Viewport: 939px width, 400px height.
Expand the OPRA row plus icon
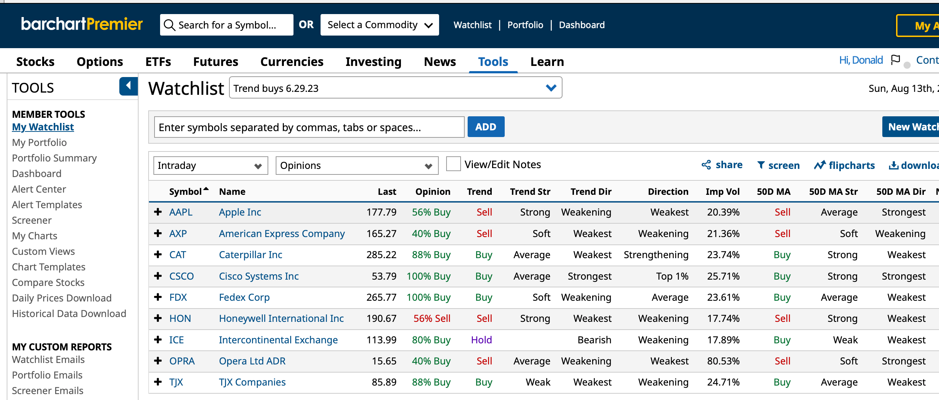[158, 361]
